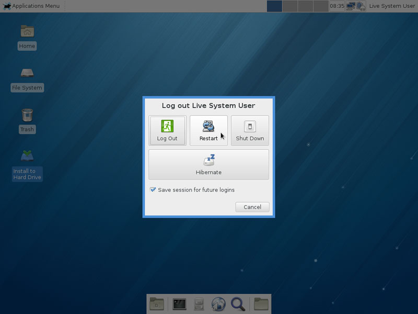
Task: Open the file manager cabinet dock icon
Action: [x=199, y=304]
